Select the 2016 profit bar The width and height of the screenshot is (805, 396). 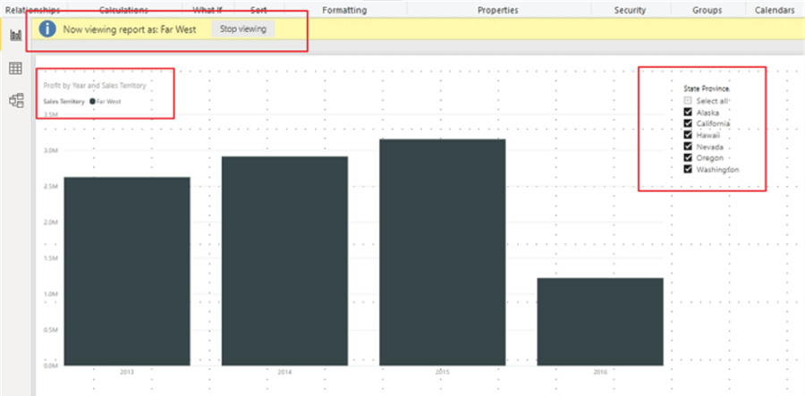(600, 321)
